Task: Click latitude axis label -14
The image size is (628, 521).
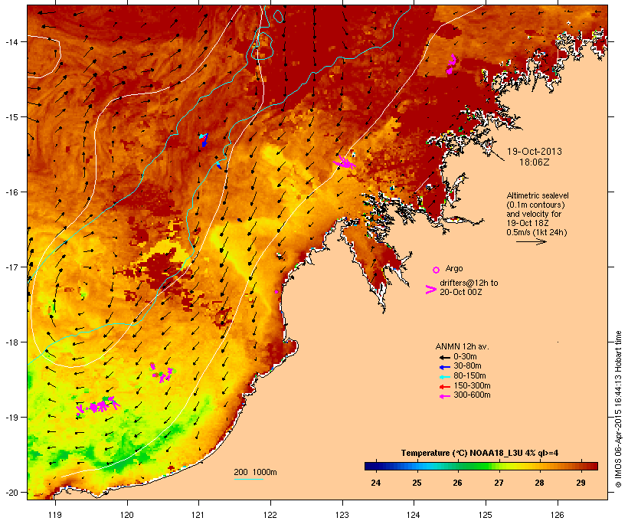Action: click(x=11, y=41)
